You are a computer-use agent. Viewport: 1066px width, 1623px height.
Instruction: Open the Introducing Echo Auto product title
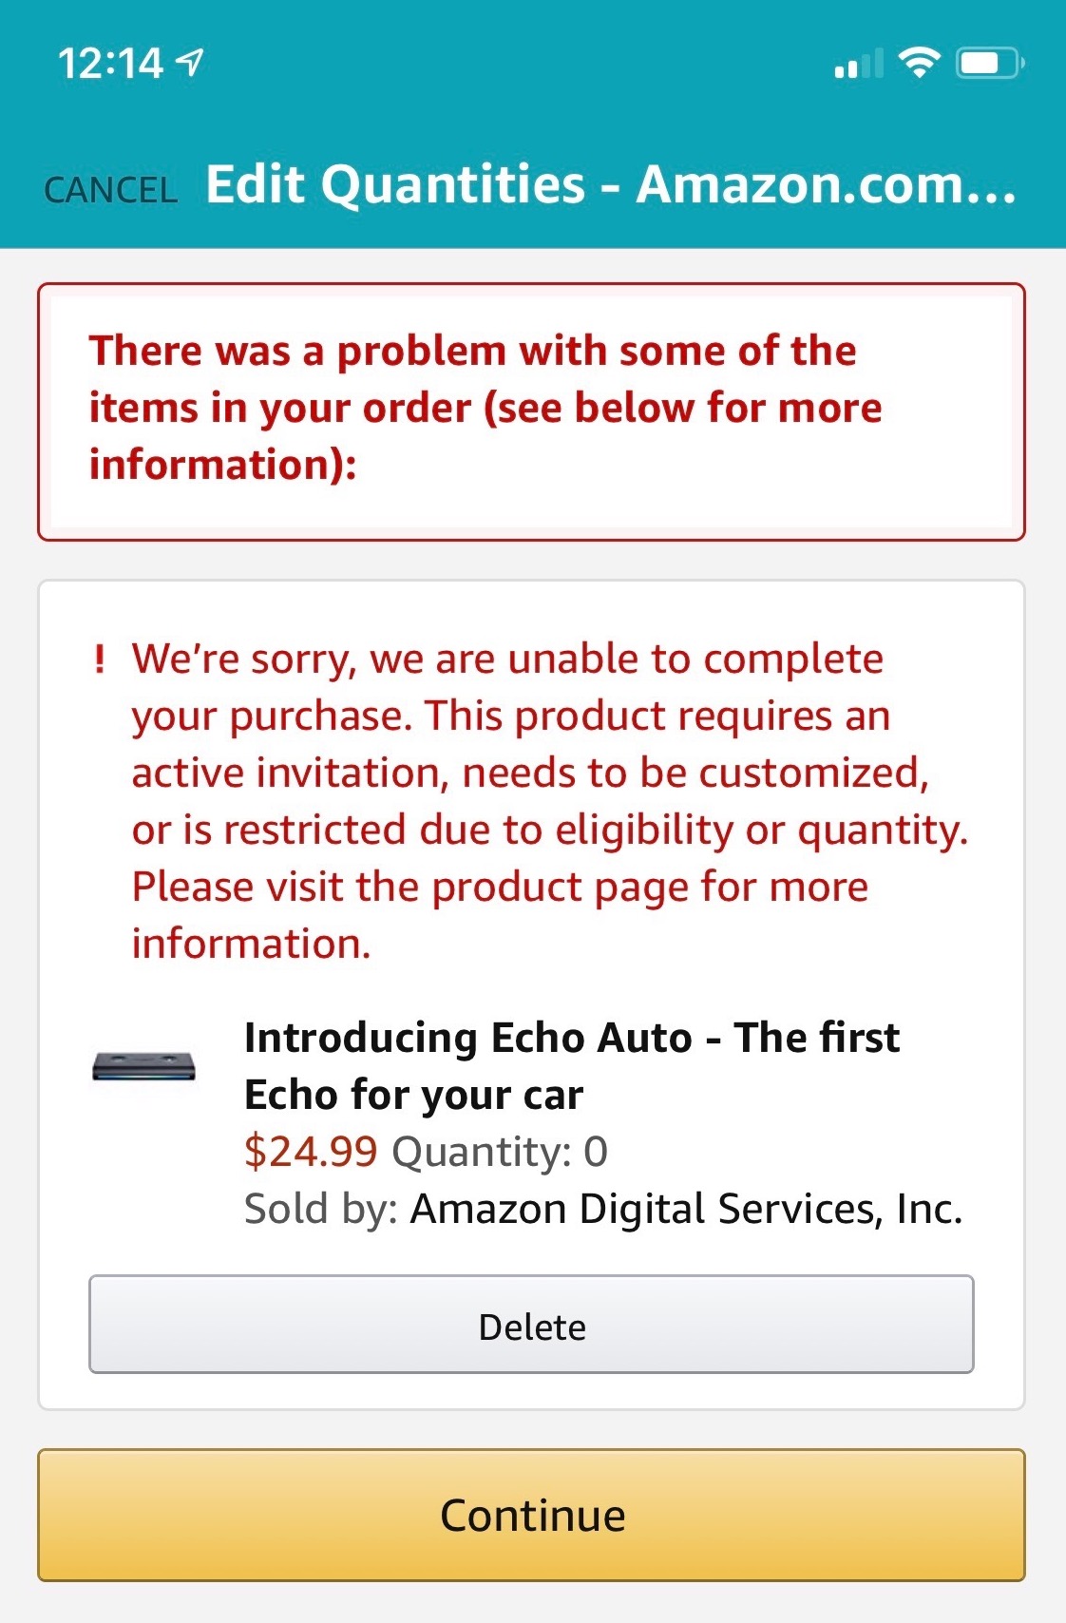pos(571,1065)
